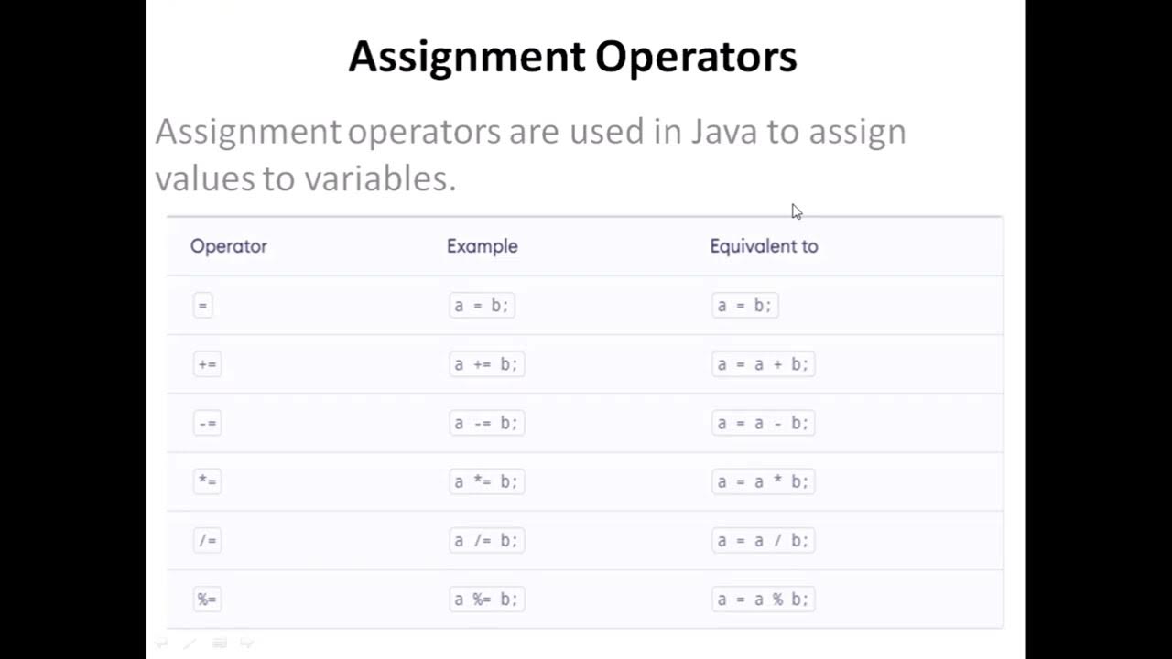Click the Example column header
Screen dimensions: 1172x659
click(483, 246)
